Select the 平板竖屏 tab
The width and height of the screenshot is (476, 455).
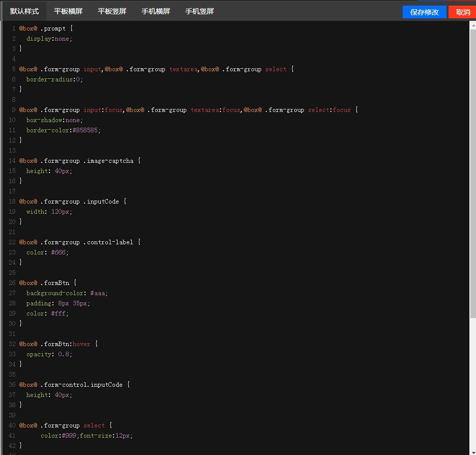click(x=112, y=11)
